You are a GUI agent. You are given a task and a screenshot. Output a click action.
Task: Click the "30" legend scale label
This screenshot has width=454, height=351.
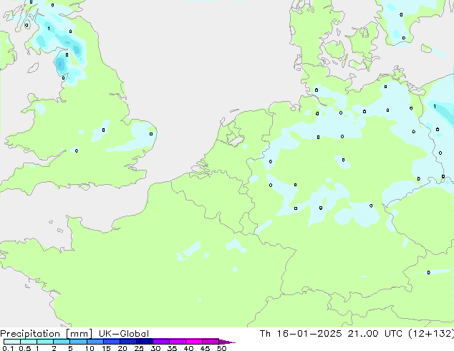156,348
